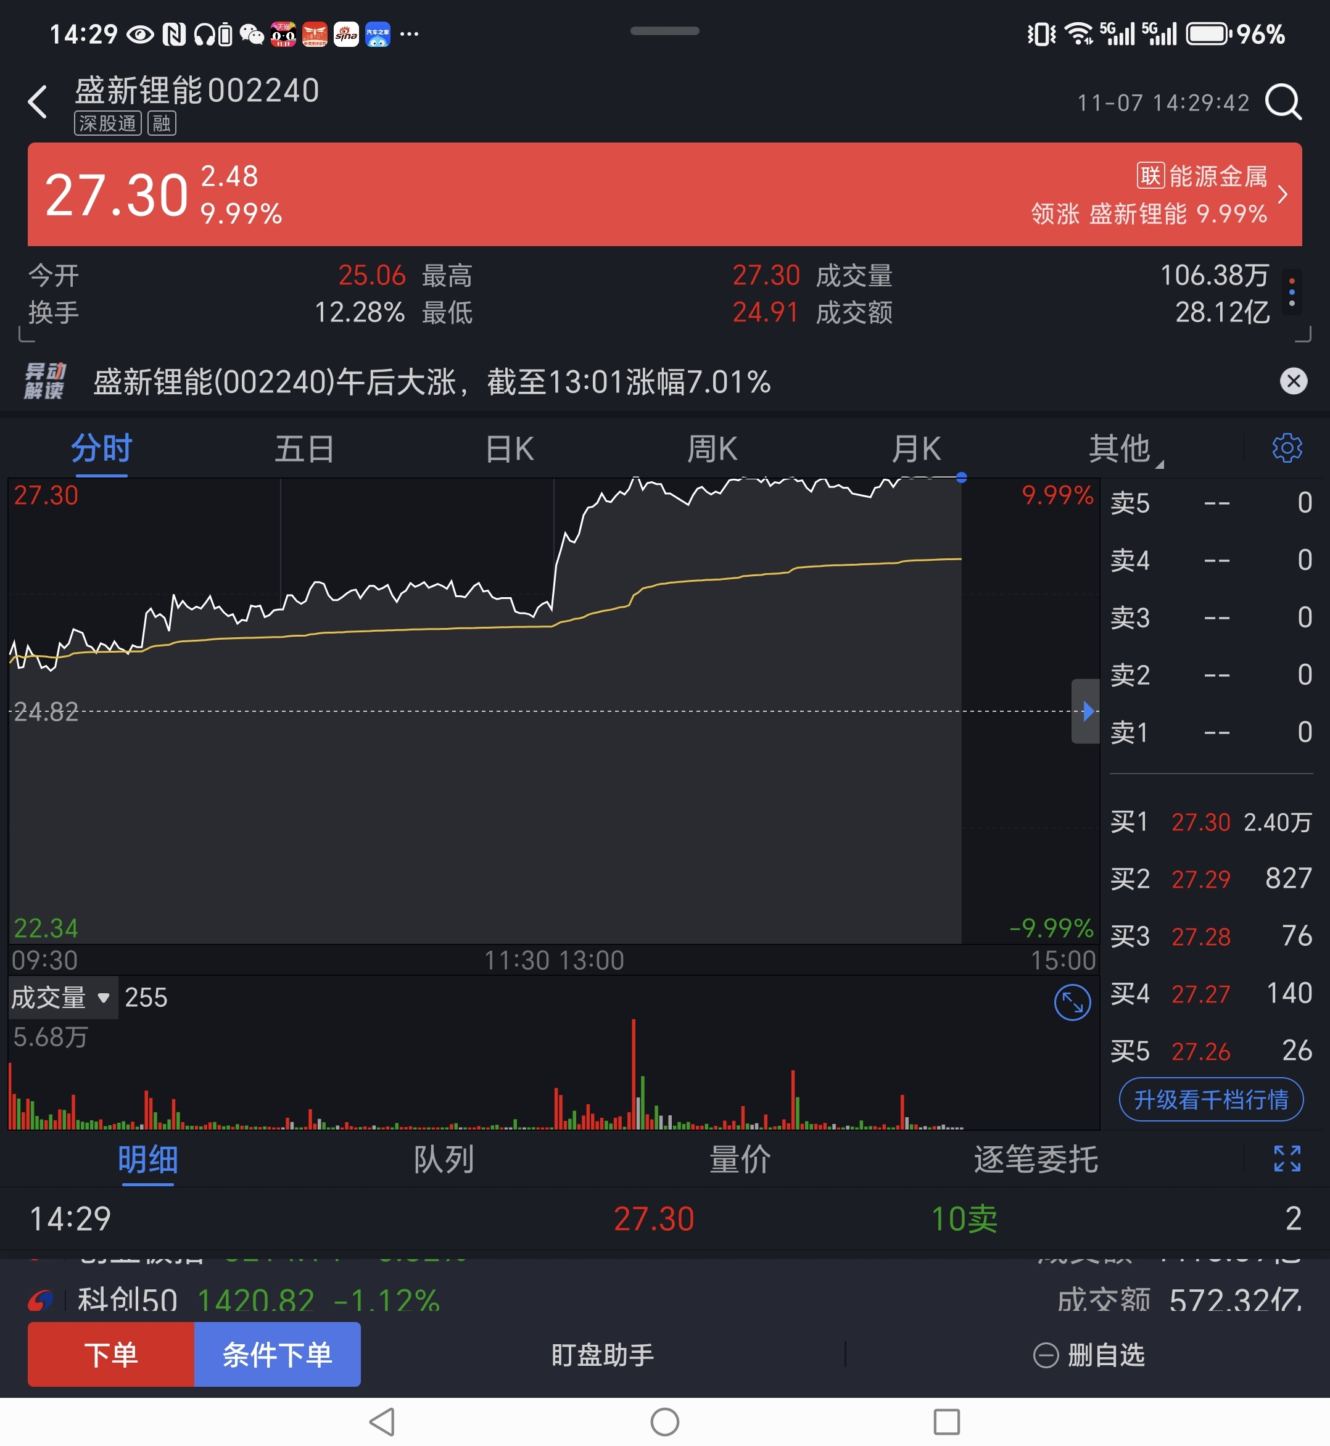1330x1446 pixels.
Task: Tap fullscreen expand icon beside 逐笔委托
Action: click(1286, 1158)
